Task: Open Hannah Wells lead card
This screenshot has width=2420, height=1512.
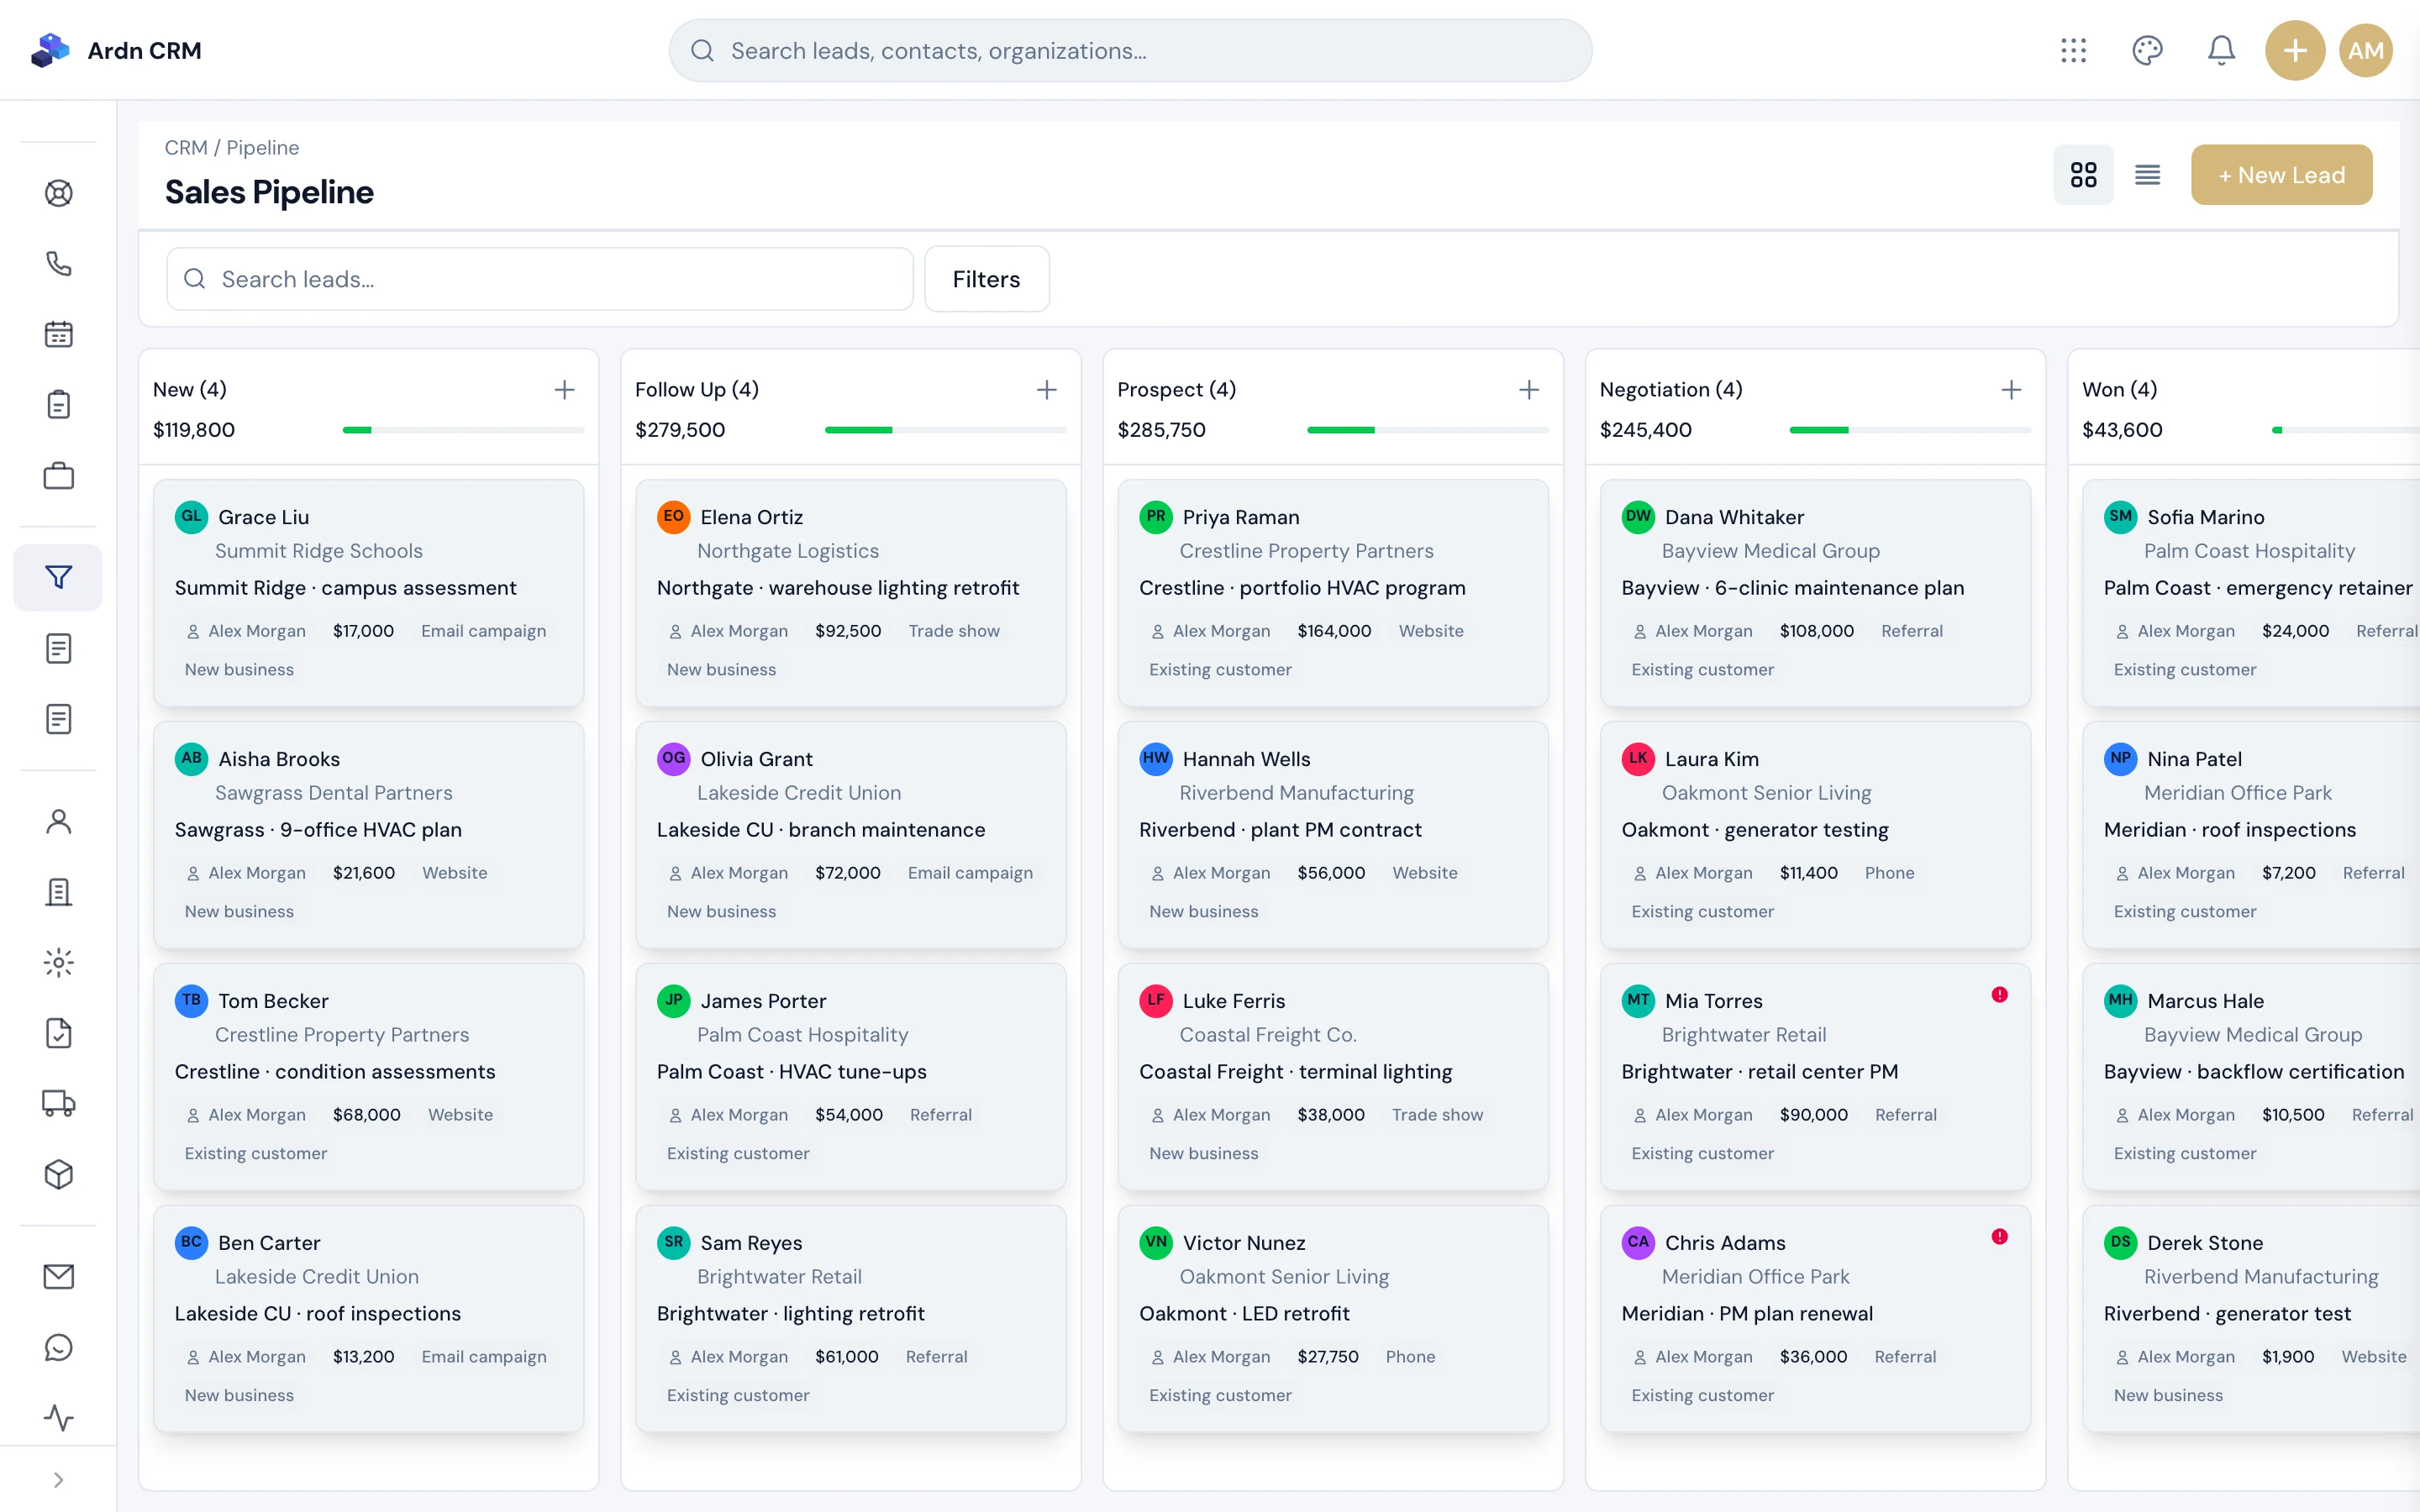Action: click(1333, 835)
